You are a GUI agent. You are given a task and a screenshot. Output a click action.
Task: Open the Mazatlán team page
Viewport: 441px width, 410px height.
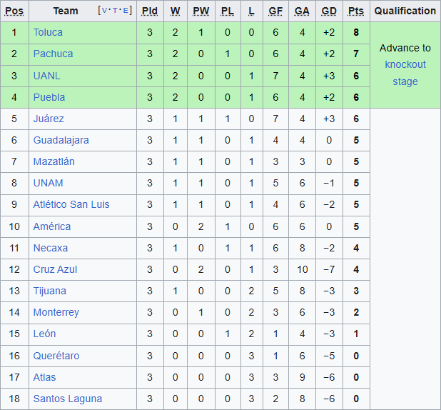coord(54,161)
